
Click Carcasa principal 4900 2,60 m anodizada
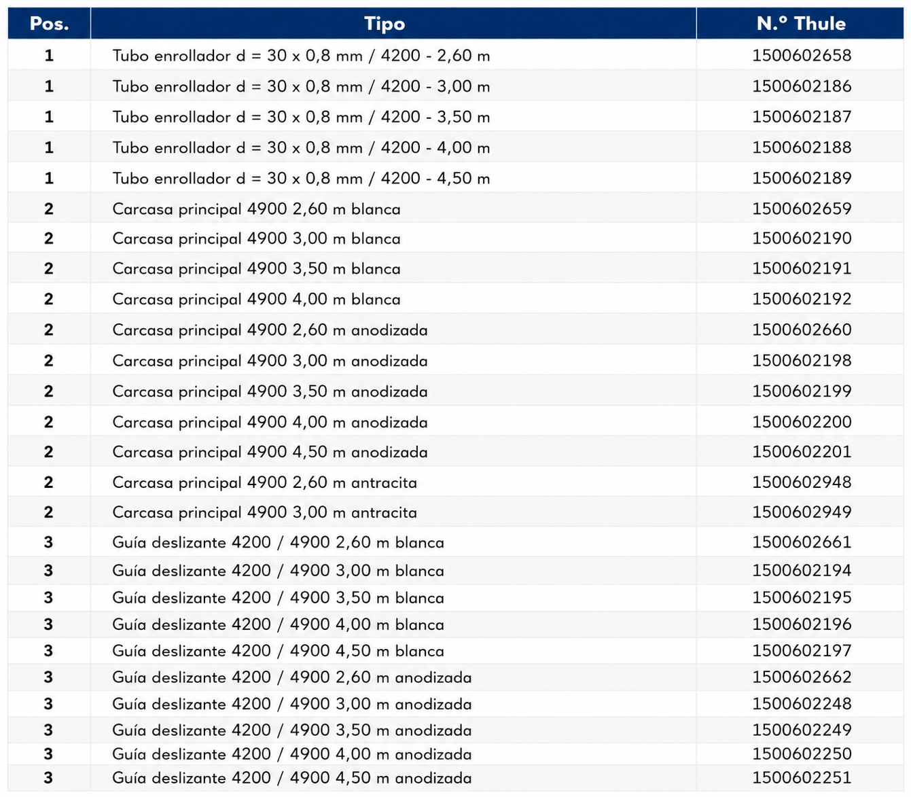(x=270, y=330)
